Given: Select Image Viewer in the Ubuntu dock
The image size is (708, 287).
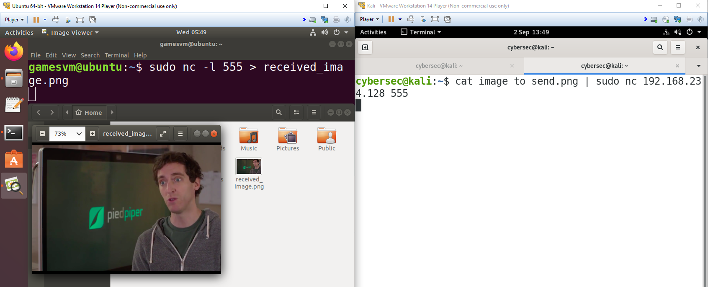Looking at the screenshot, I should [14, 186].
